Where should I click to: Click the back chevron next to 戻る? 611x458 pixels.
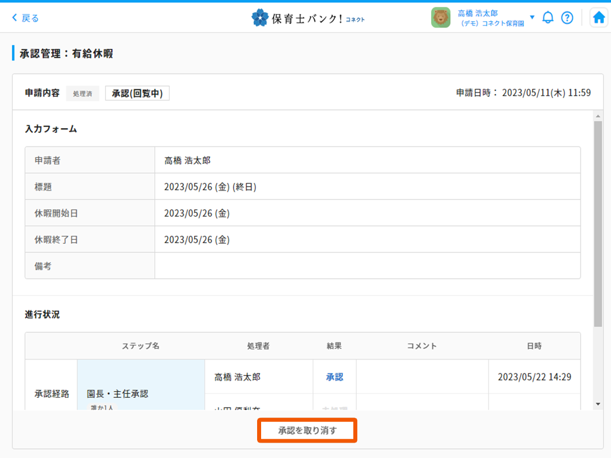coord(15,18)
